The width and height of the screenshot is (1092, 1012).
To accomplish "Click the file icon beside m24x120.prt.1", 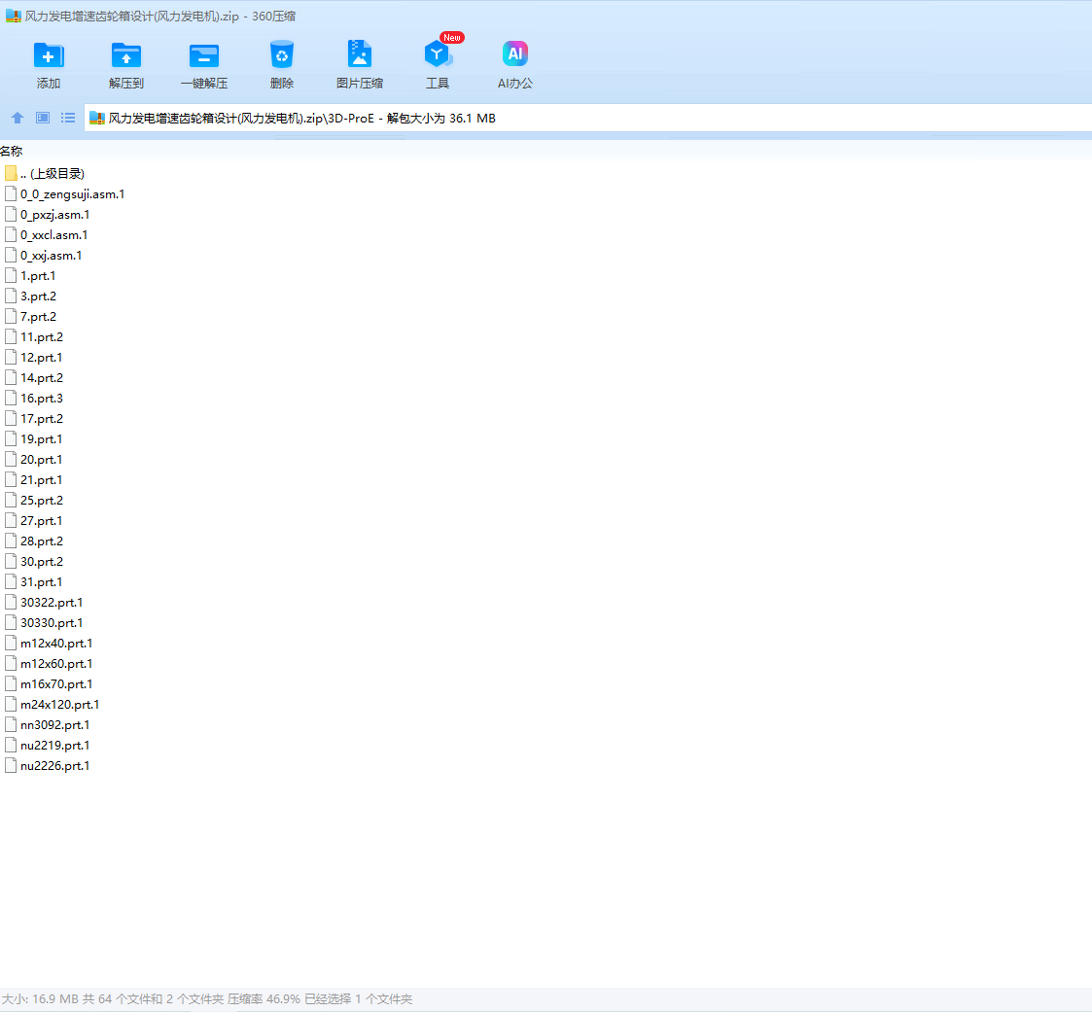I will pyautogui.click(x=11, y=705).
